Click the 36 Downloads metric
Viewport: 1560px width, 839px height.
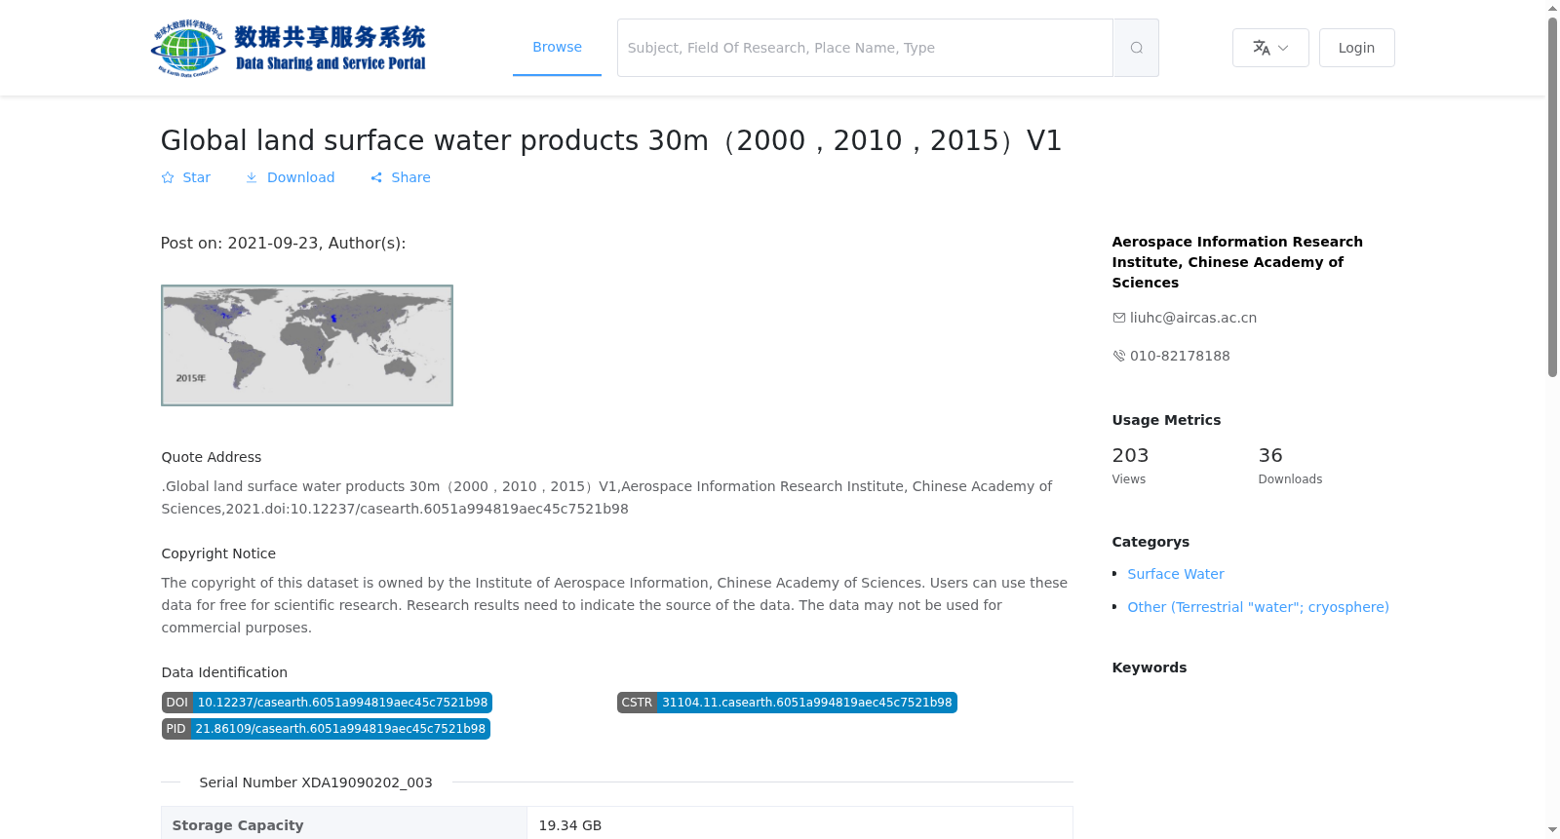(1290, 465)
